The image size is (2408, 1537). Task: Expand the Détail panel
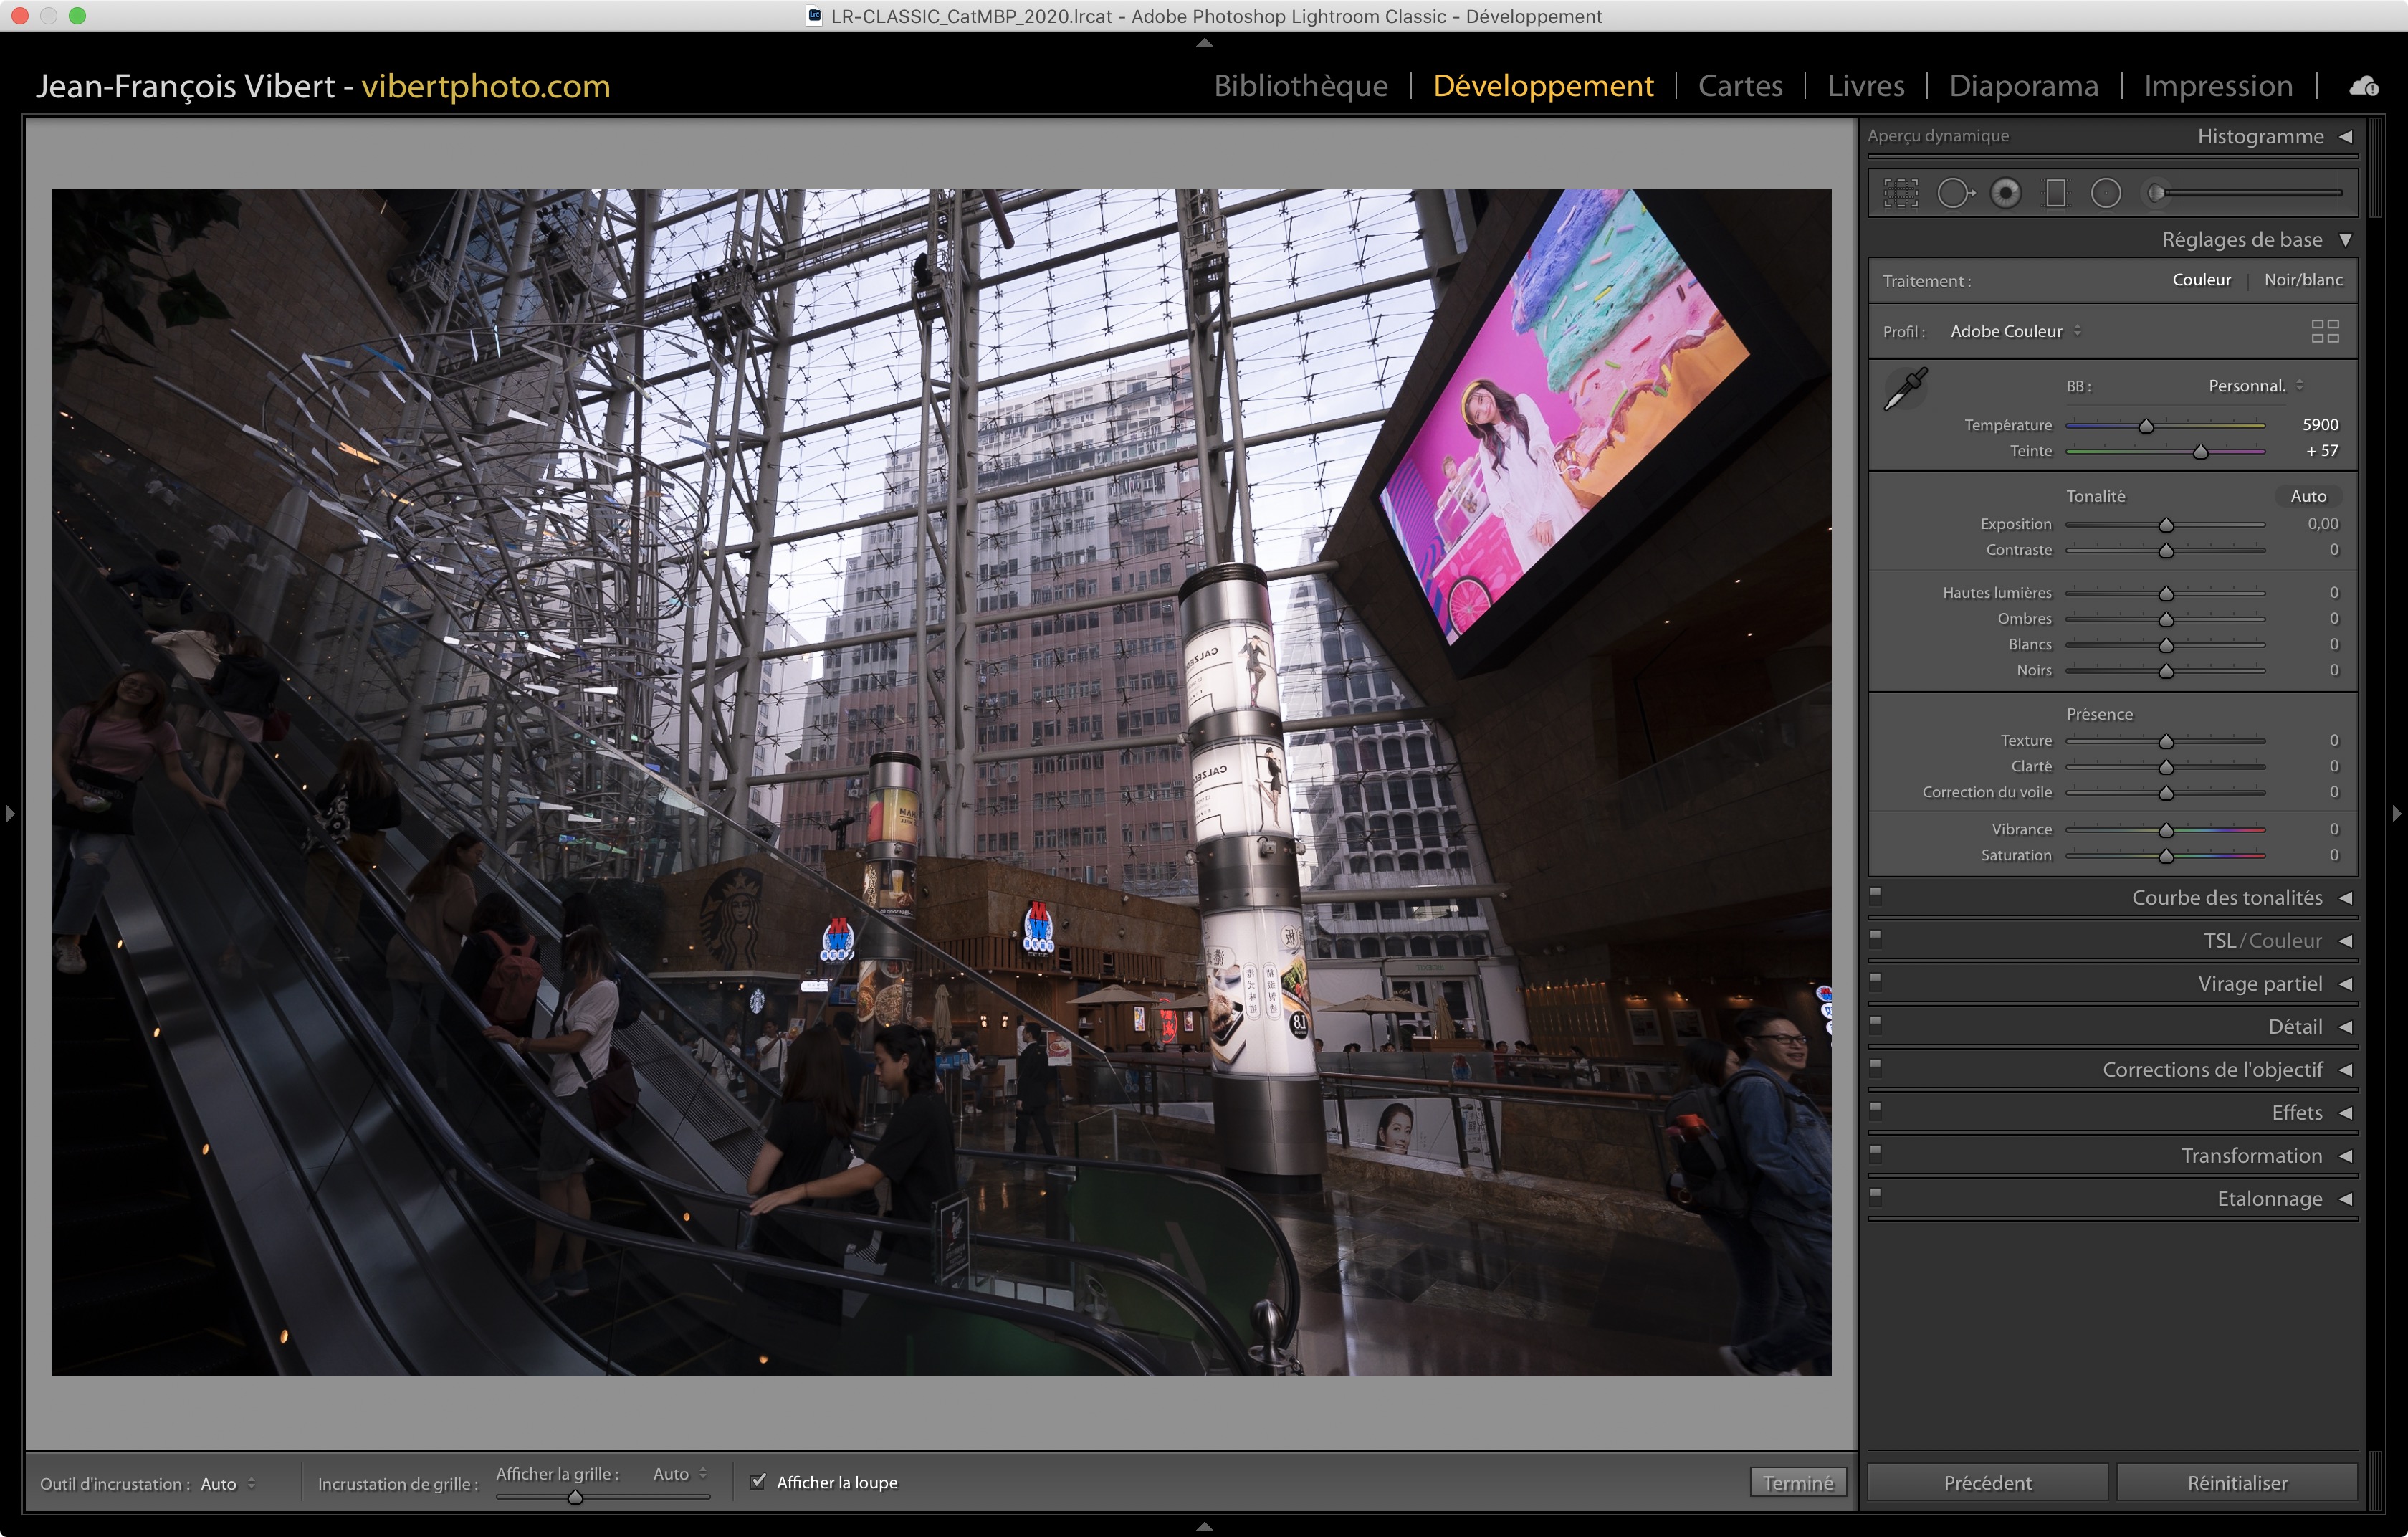(x=2294, y=1027)
